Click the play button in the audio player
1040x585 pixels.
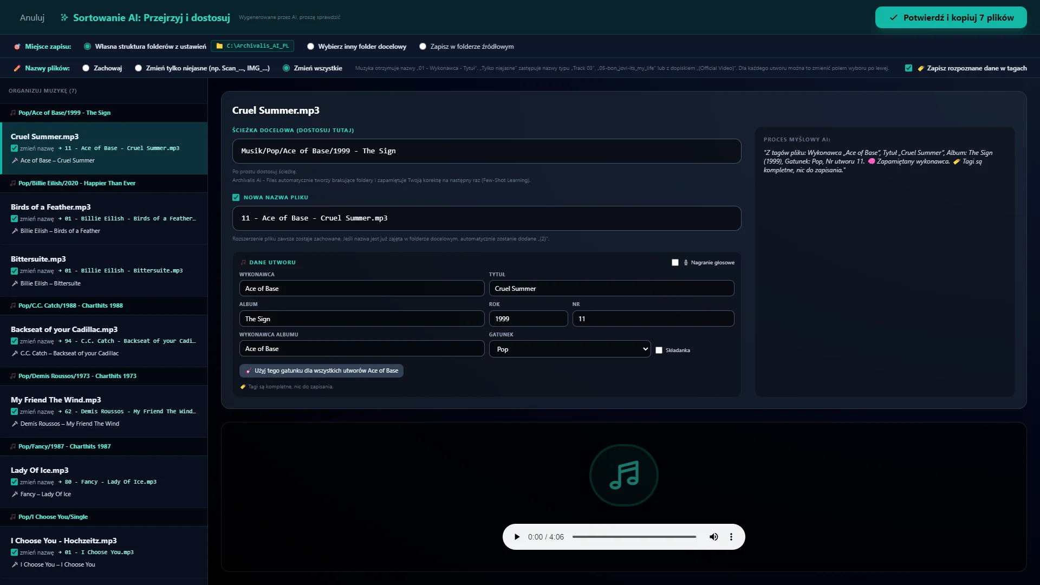517,537
